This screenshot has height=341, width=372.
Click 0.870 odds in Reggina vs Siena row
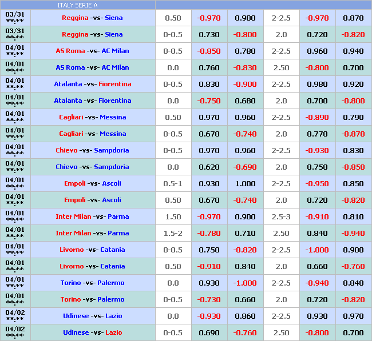coord(353,18)
